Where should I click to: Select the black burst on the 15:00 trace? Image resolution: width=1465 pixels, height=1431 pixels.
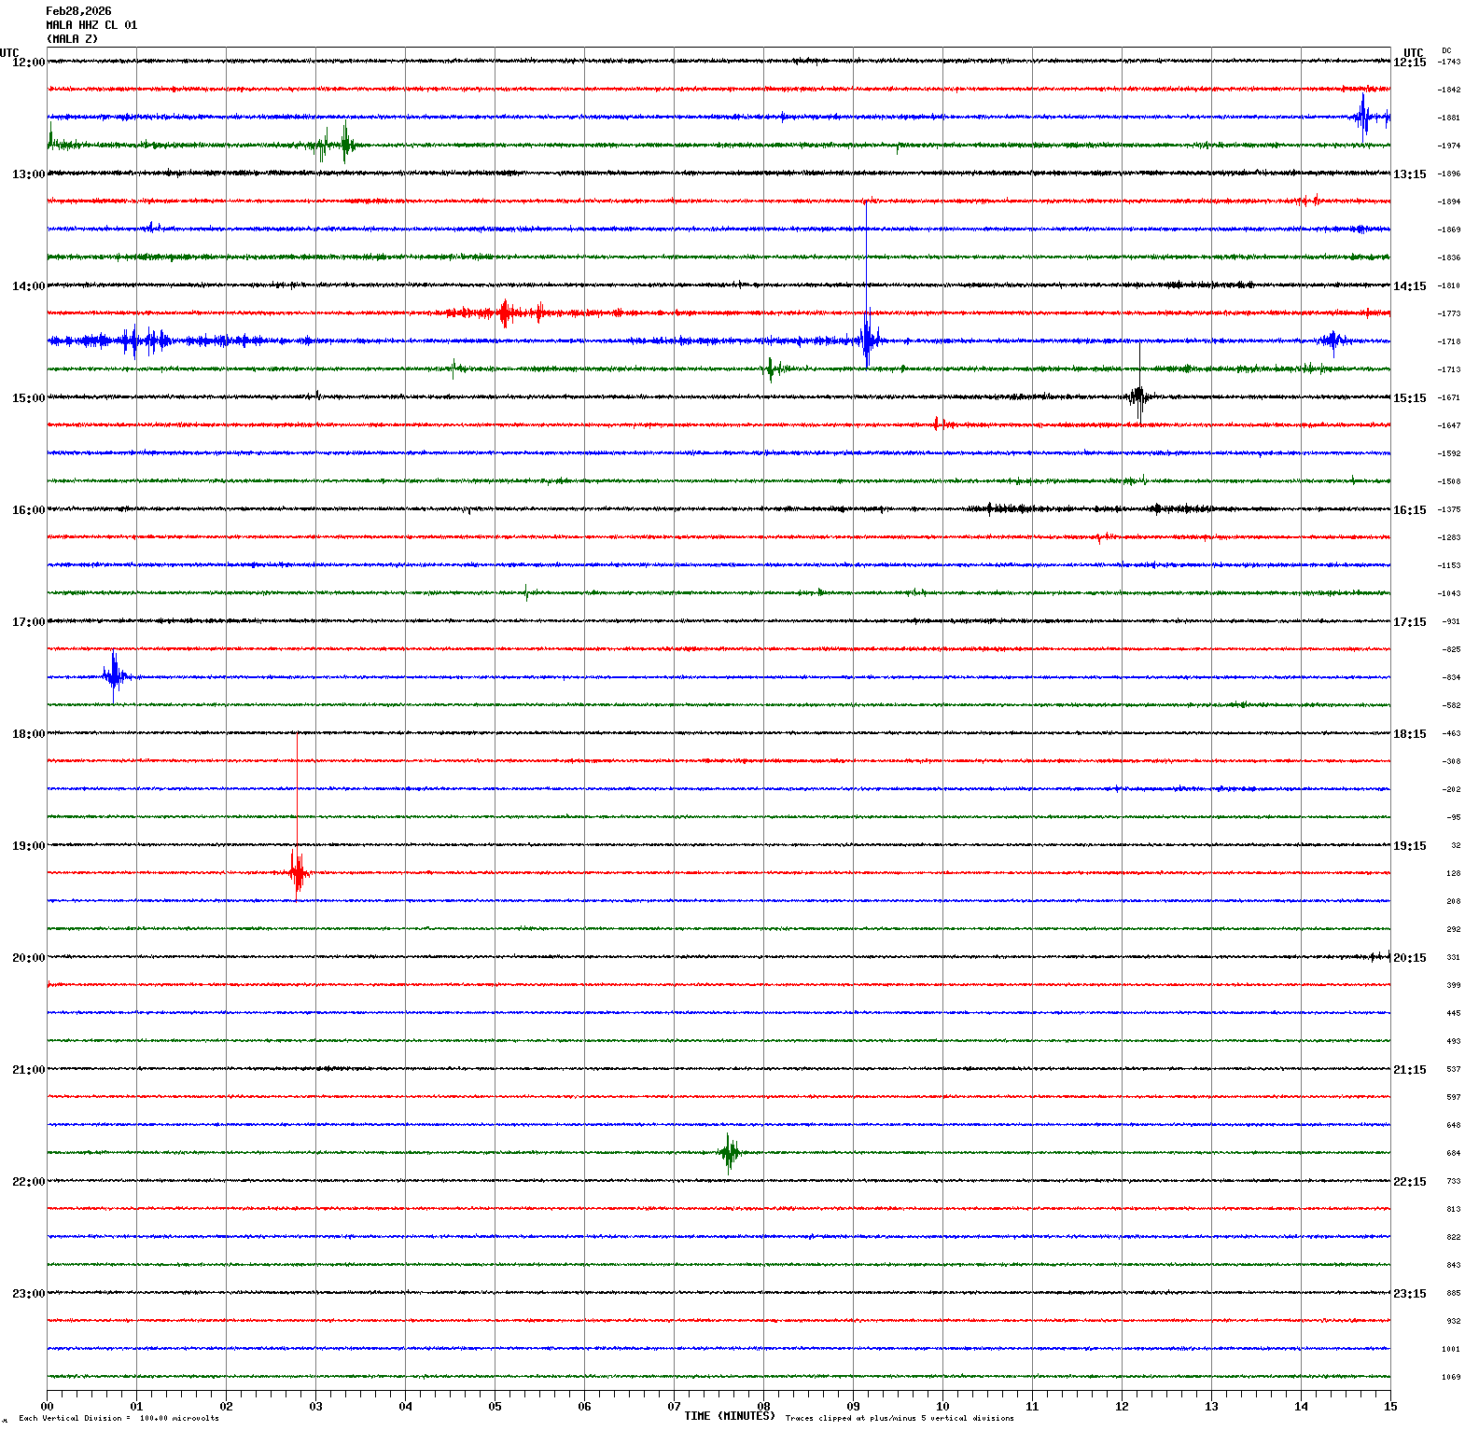(1138, 396)
